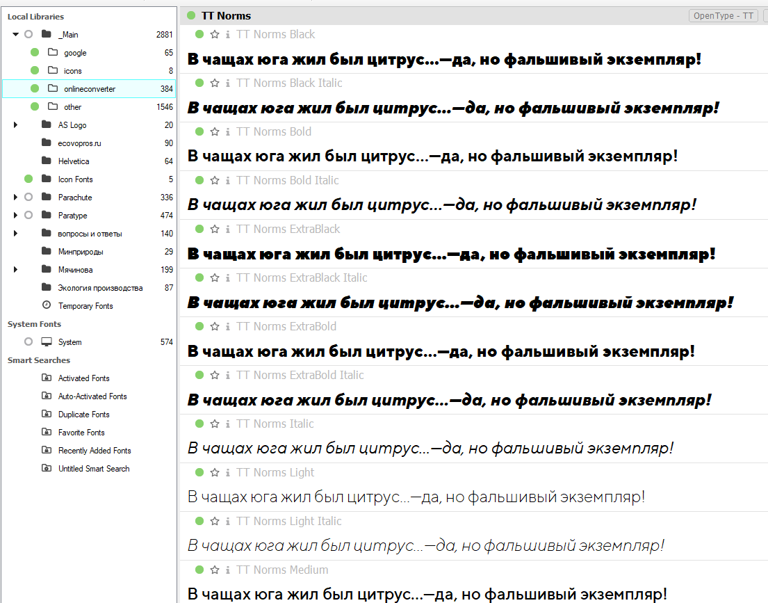The image size is (768, 603).
Task: Toggle activation of the google folder
Action: pyautogui.click(x=35, y=52)
